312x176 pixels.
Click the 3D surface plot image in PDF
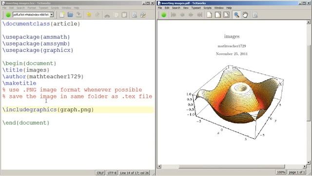[x=235, y=103]
